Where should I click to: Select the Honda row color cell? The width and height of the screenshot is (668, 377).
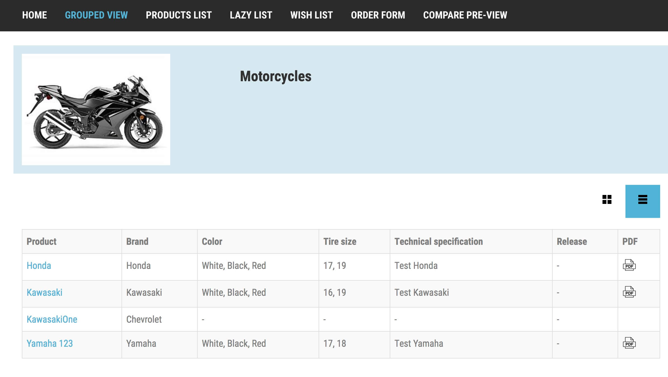click(258, 267)
